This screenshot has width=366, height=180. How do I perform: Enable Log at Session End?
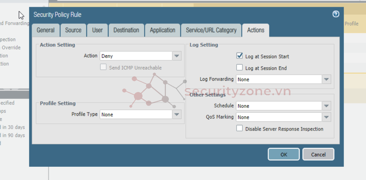239,68
